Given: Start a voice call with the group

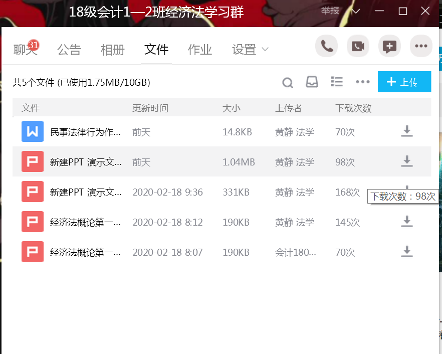Looking at the screenshot, I should point(327,47).
